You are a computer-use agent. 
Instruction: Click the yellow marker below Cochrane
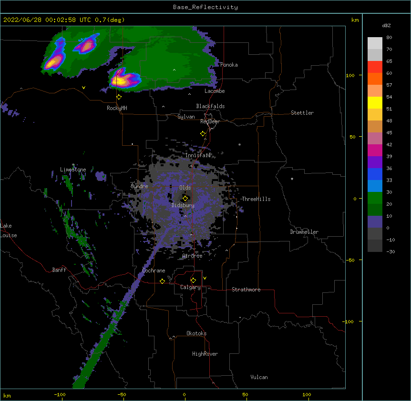point(162,281)
